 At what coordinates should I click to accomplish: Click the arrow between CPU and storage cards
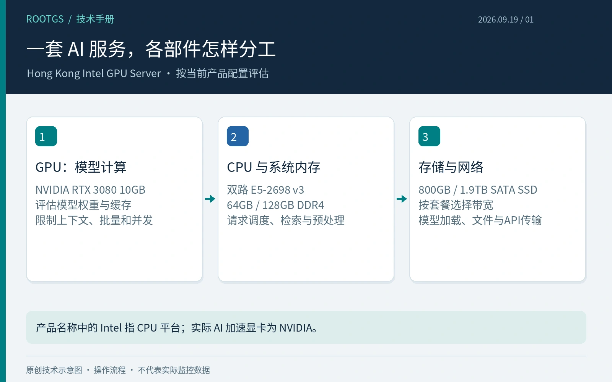point(402,199)
